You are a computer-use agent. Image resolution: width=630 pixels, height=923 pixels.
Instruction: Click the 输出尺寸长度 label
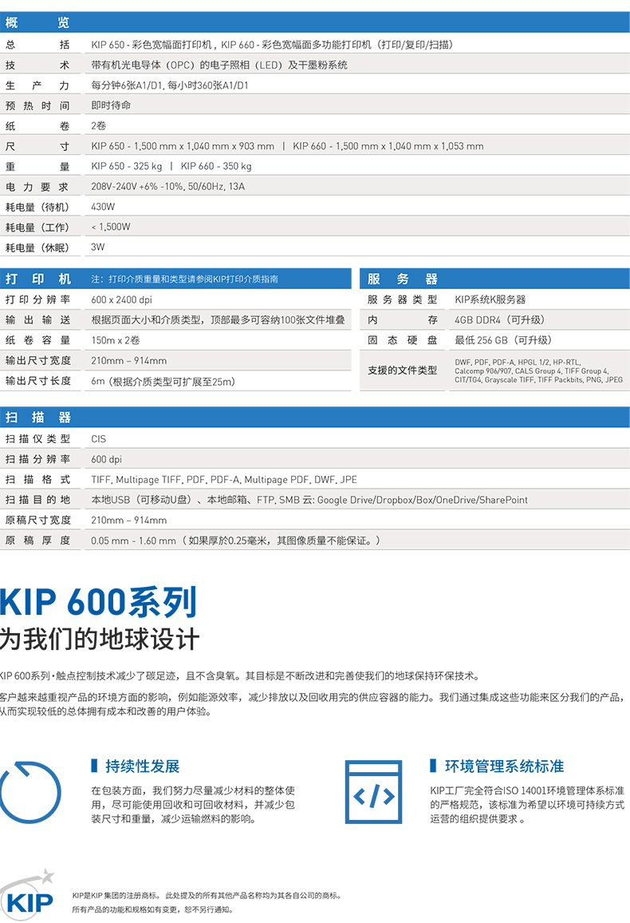click(x=38, y=381)
